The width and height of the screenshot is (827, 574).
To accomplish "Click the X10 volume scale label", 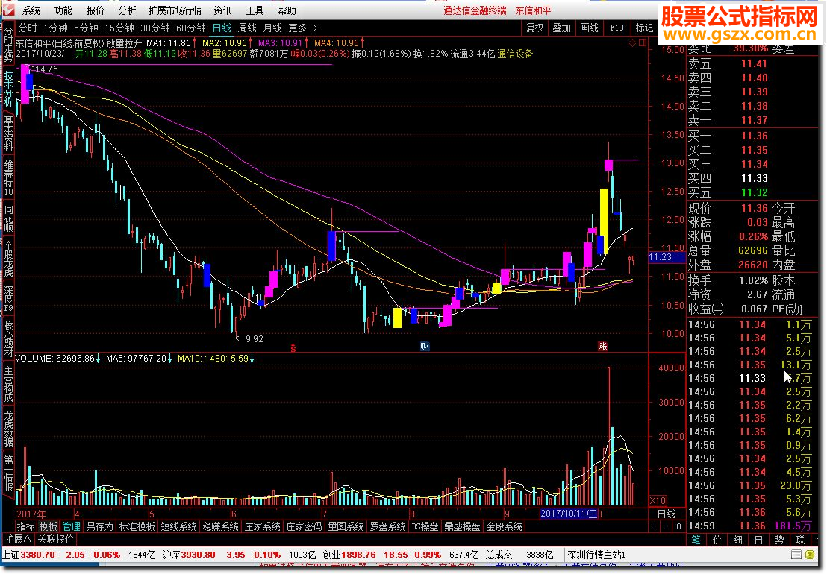I will [658, 500].
